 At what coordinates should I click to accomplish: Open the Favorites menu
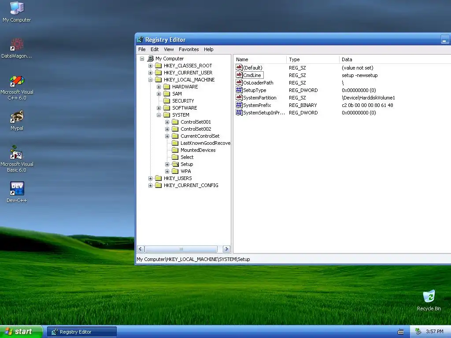click(189, 49)
